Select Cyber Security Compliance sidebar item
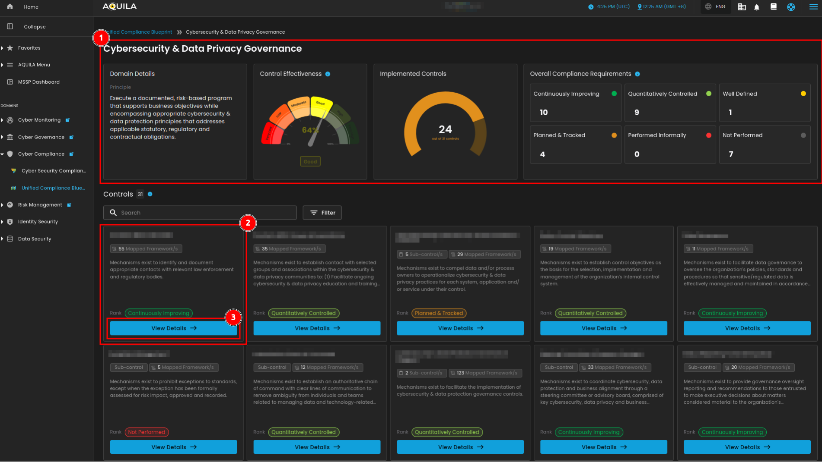The height and width of the screenshot is (462, 822). [x=53, y=171]
